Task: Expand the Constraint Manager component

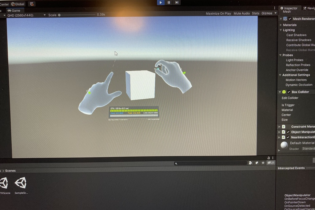Action: point(279,127)
